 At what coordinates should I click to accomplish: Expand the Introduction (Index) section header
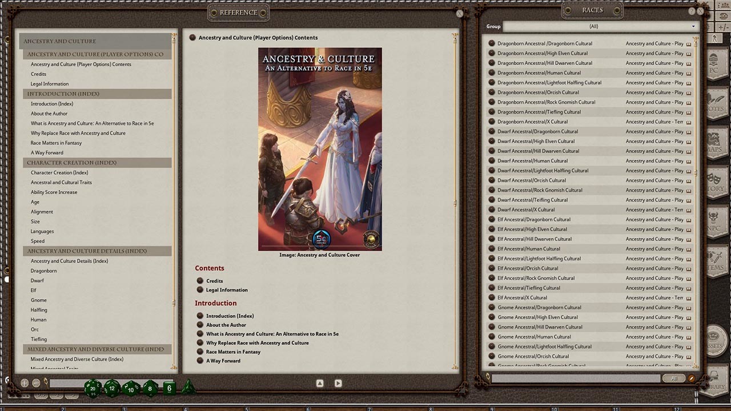click(x=97, y=94)
